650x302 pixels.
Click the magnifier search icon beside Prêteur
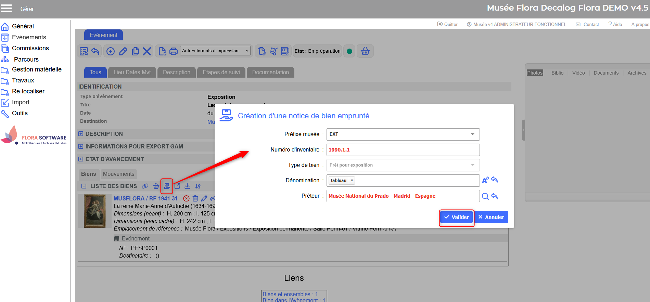(485, 196)
